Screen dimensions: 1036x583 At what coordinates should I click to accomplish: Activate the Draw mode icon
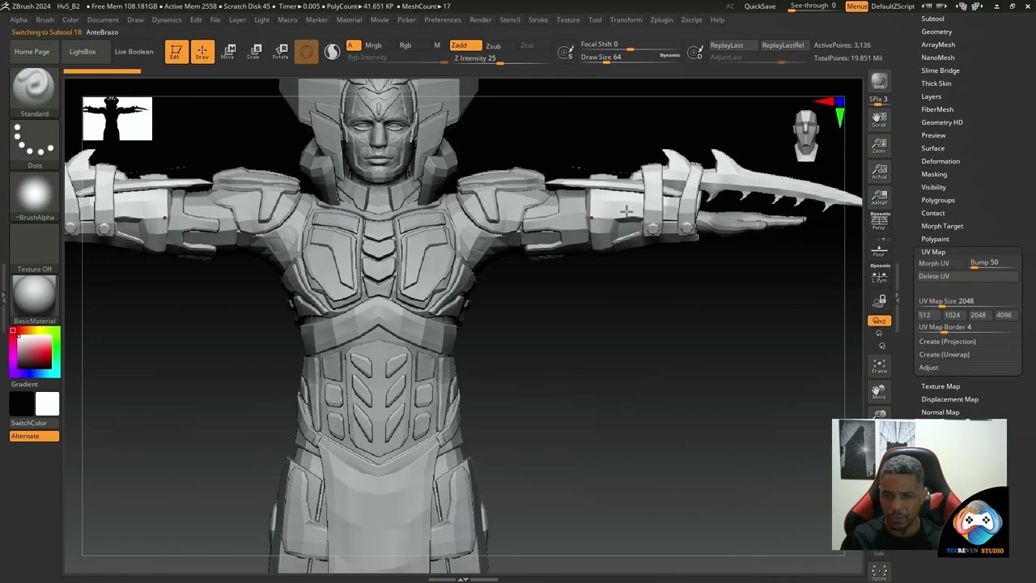[202, 52]
